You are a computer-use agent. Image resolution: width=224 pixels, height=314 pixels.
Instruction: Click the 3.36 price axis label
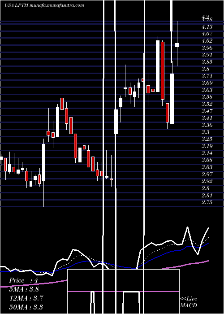click(x=207, y=125)
